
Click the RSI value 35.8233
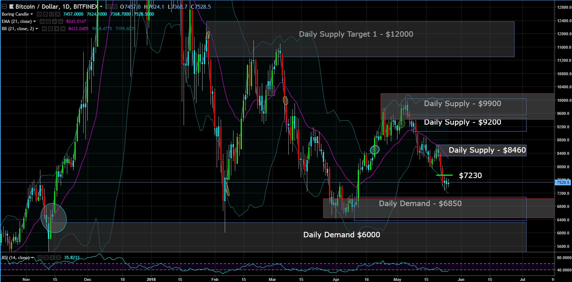click(72, 258)
